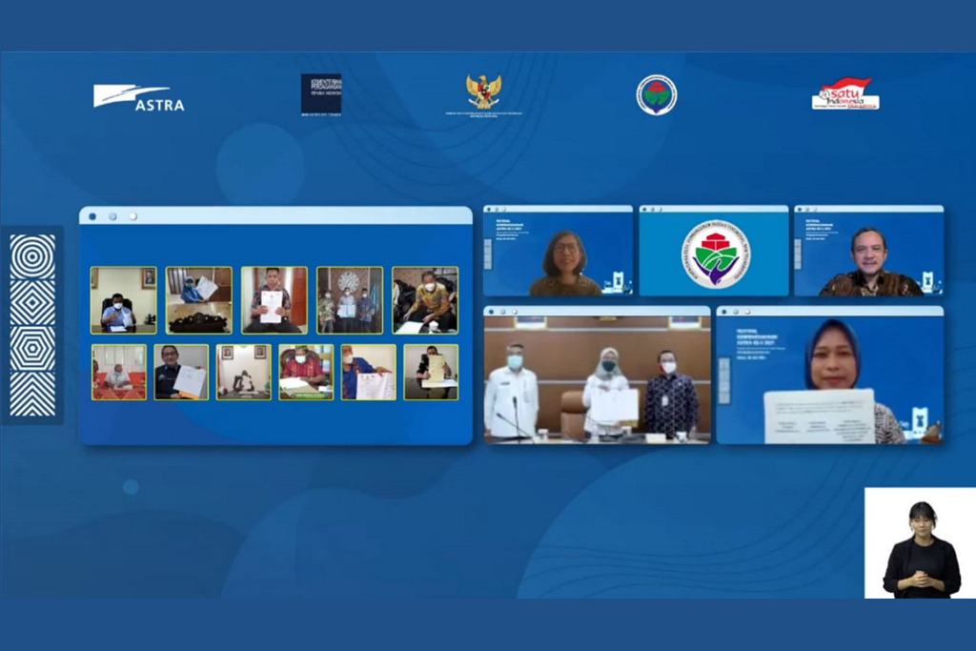Image resolution: width=976 pixels, height=651 pixels.
Task: Open video panel of smiling man in batik
Action: click(869, 251)
